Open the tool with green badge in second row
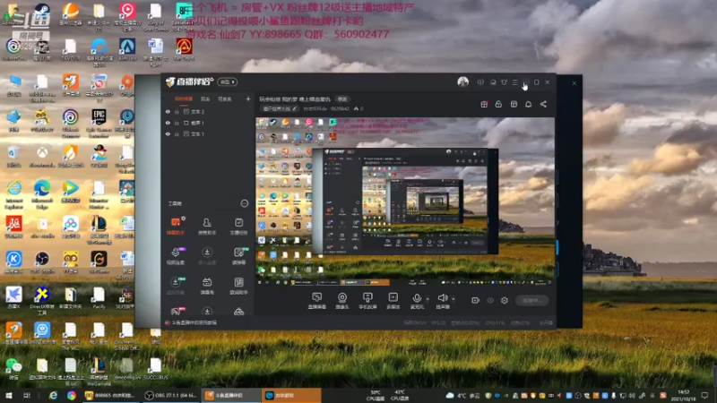Viewport: 717px width, 403px height. [238, 256]
